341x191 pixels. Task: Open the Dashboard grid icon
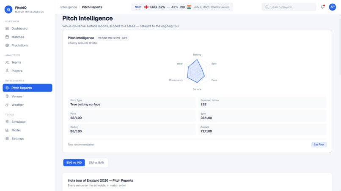(x=7, y=29)
